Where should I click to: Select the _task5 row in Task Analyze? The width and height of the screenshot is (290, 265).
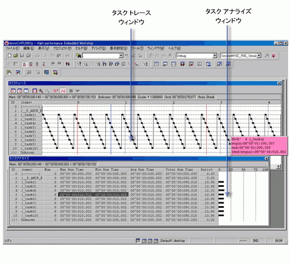click(114, 195)
